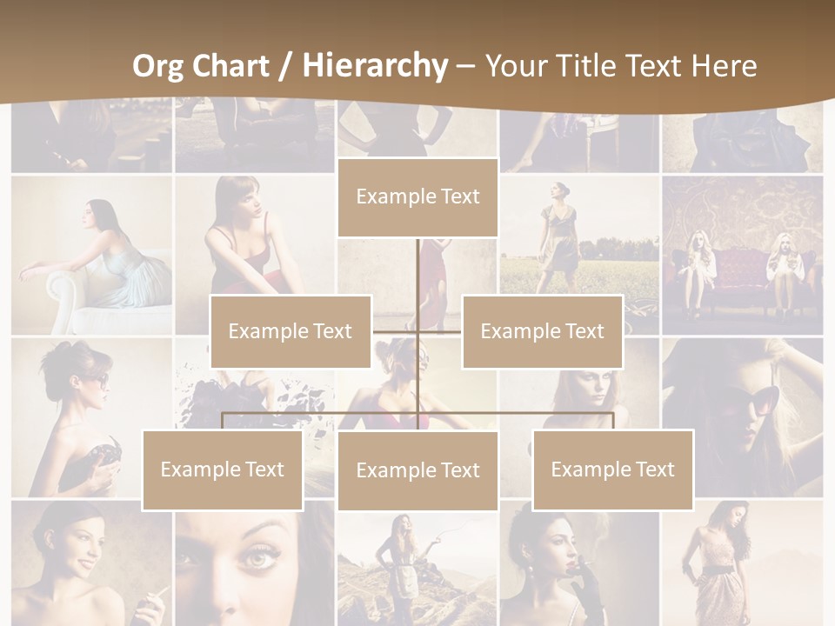835x626 pixels.
Task: Click the second-level right 'Example Text' box
Action: coord(542,331)
